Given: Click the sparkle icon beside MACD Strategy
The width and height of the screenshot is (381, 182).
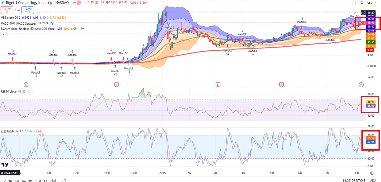Looking at the screenshot, I should [52, 23].
